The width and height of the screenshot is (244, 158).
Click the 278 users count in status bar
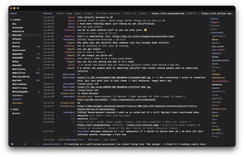coord(93,140)
